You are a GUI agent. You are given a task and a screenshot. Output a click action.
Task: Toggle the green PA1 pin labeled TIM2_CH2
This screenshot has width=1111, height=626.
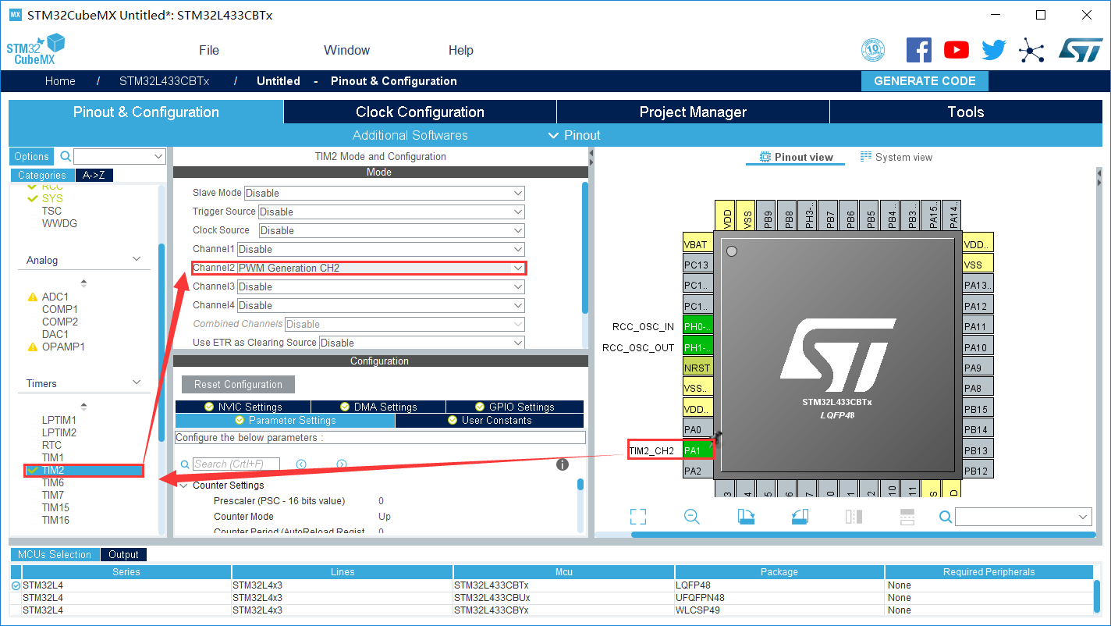point(697,450)
